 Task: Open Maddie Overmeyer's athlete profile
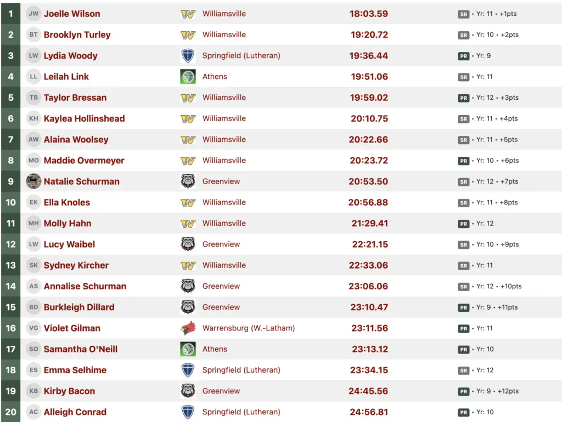(84, 161)
